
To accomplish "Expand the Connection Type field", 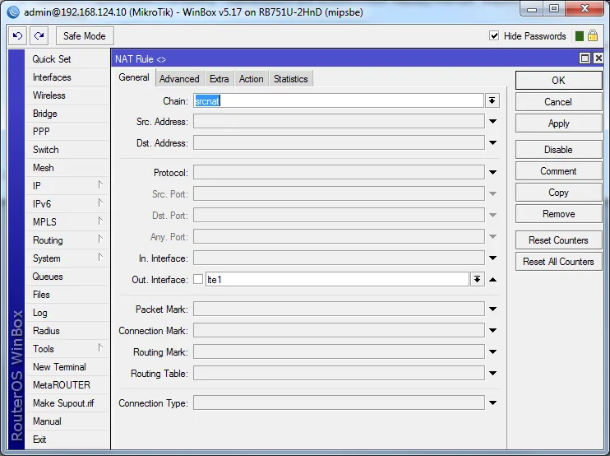I will (x=492, y=402).
